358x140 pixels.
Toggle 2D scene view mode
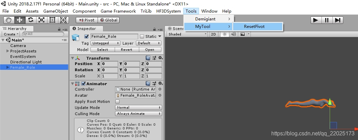point(213,34)
